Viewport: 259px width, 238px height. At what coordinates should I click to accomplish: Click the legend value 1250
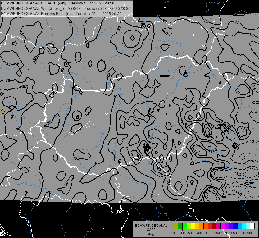click(x=216, y=233)
